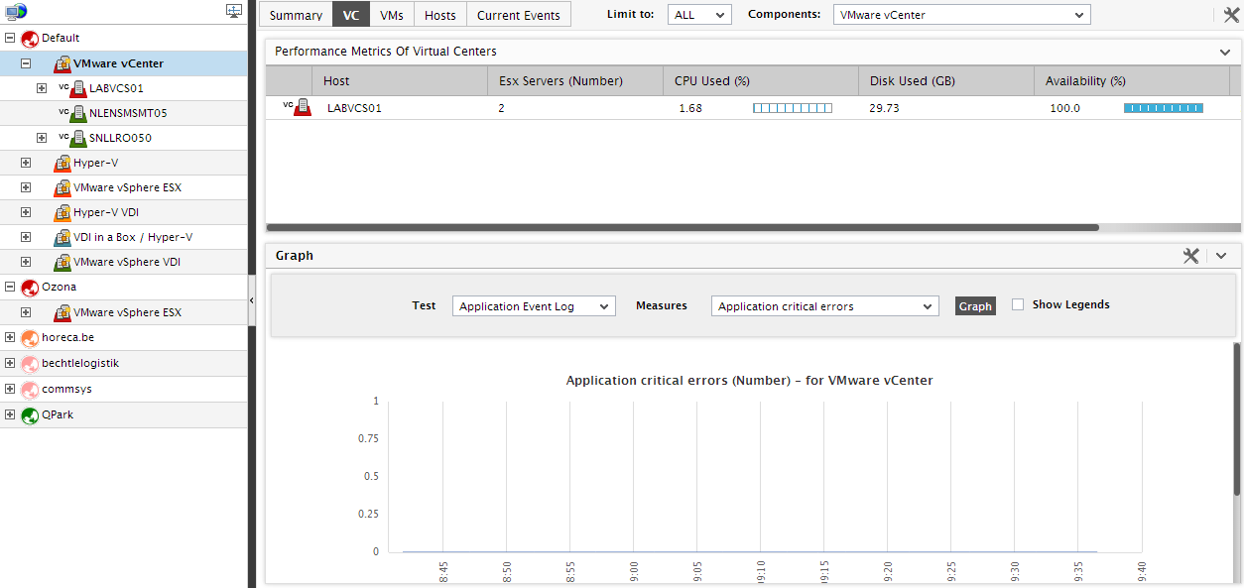
Task: Sort by the Host column header
Action: [x=399, y=81]
